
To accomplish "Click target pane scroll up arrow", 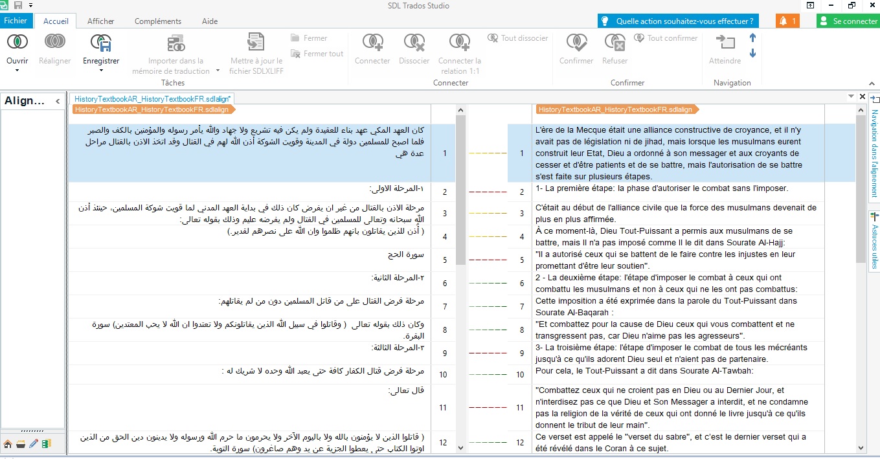I will coord(861,109).
